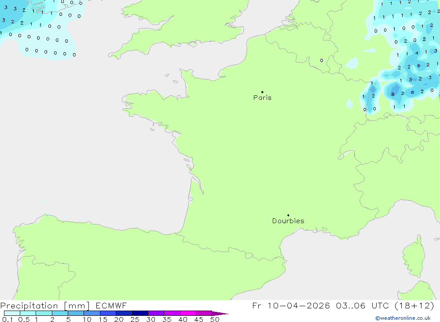Click the legend value '0.1'
Viewport: 440px width, 322px height.
click(x=7, y=319)
